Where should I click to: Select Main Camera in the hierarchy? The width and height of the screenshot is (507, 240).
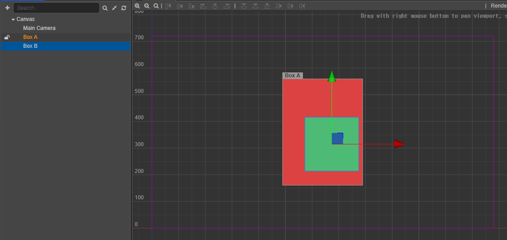(39, 28)
